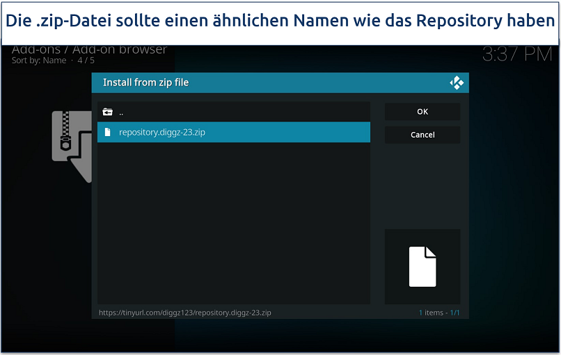Click the "Add-ons / Add-on browser" heading

point(89,50)
